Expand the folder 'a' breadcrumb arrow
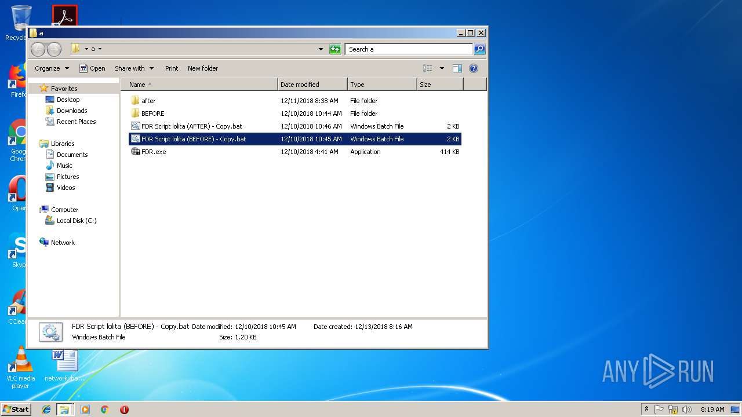 [100, 49]
